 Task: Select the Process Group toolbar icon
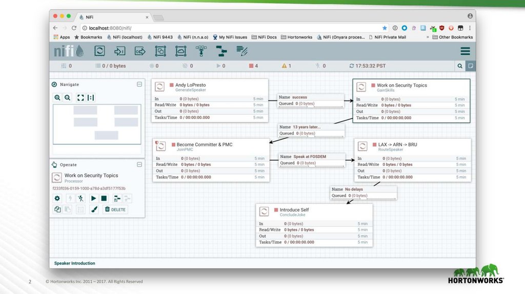tap(160, 51)
